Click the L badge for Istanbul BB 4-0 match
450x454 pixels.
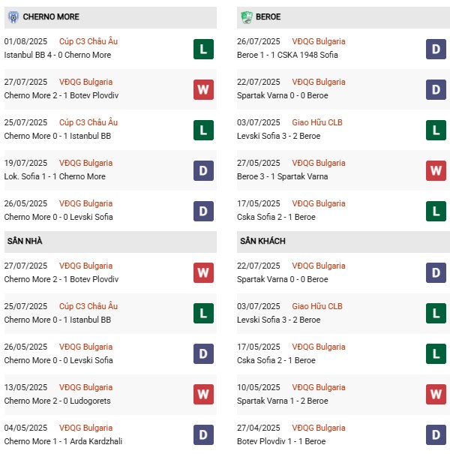pos(203,49)
